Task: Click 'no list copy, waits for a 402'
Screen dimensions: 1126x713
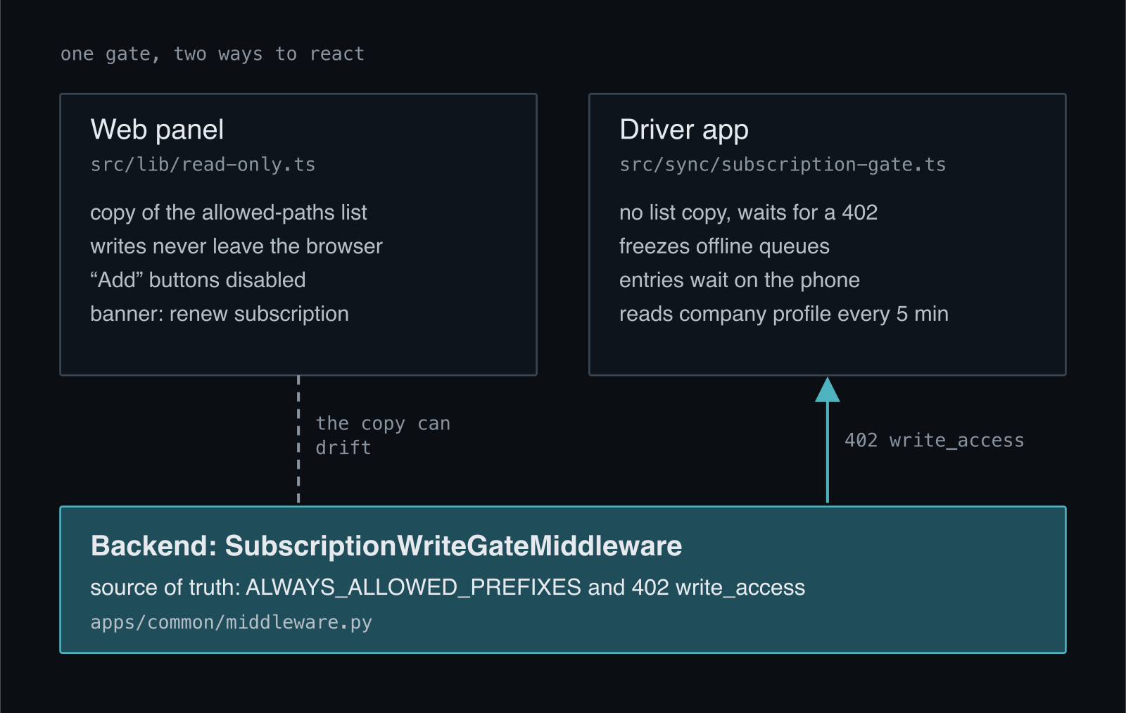Action: pyautogui.click(x=749, y=213)
